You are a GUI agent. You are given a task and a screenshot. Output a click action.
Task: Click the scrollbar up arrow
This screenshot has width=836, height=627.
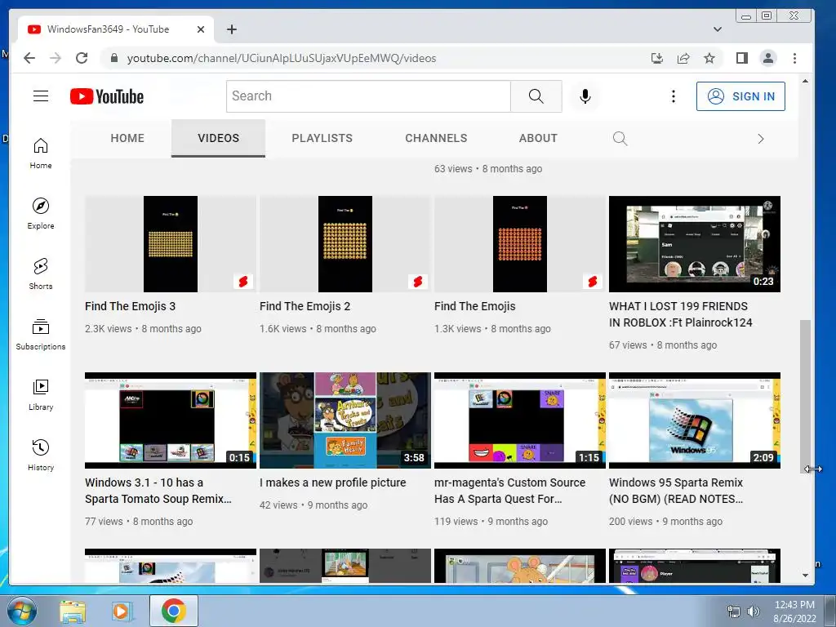[x=805, y=81]
